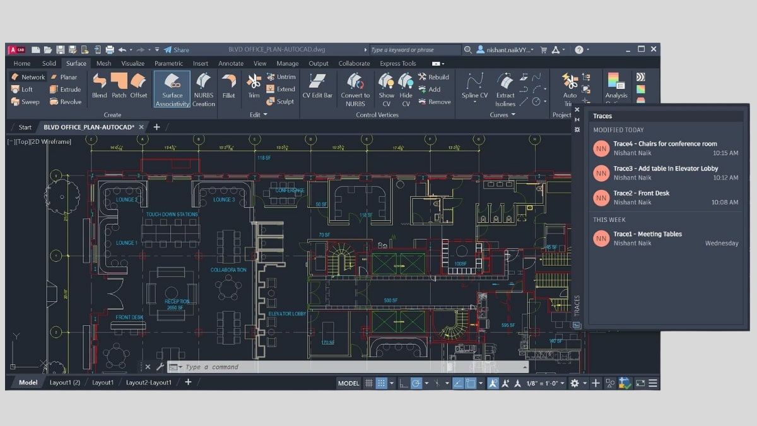The image size is (757, 426).
Task: Click the Plot printer icon in quick access toolbar
Action: click(110, 50)
